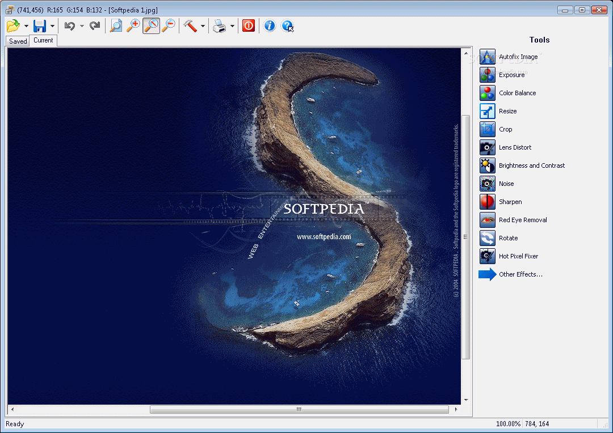
Task: Open an image file with the folder icon
Action: tap(13, 26)
